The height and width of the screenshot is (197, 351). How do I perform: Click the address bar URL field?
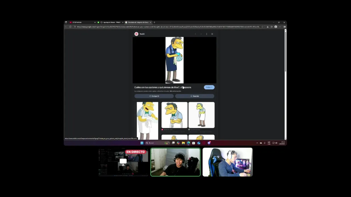click(x=168, y=27)
